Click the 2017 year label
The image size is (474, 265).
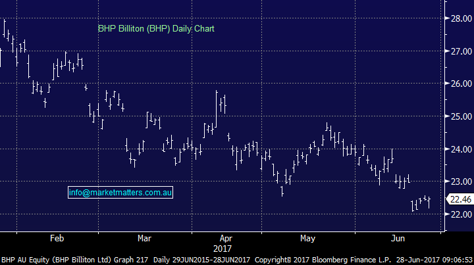tap(223, 249)
